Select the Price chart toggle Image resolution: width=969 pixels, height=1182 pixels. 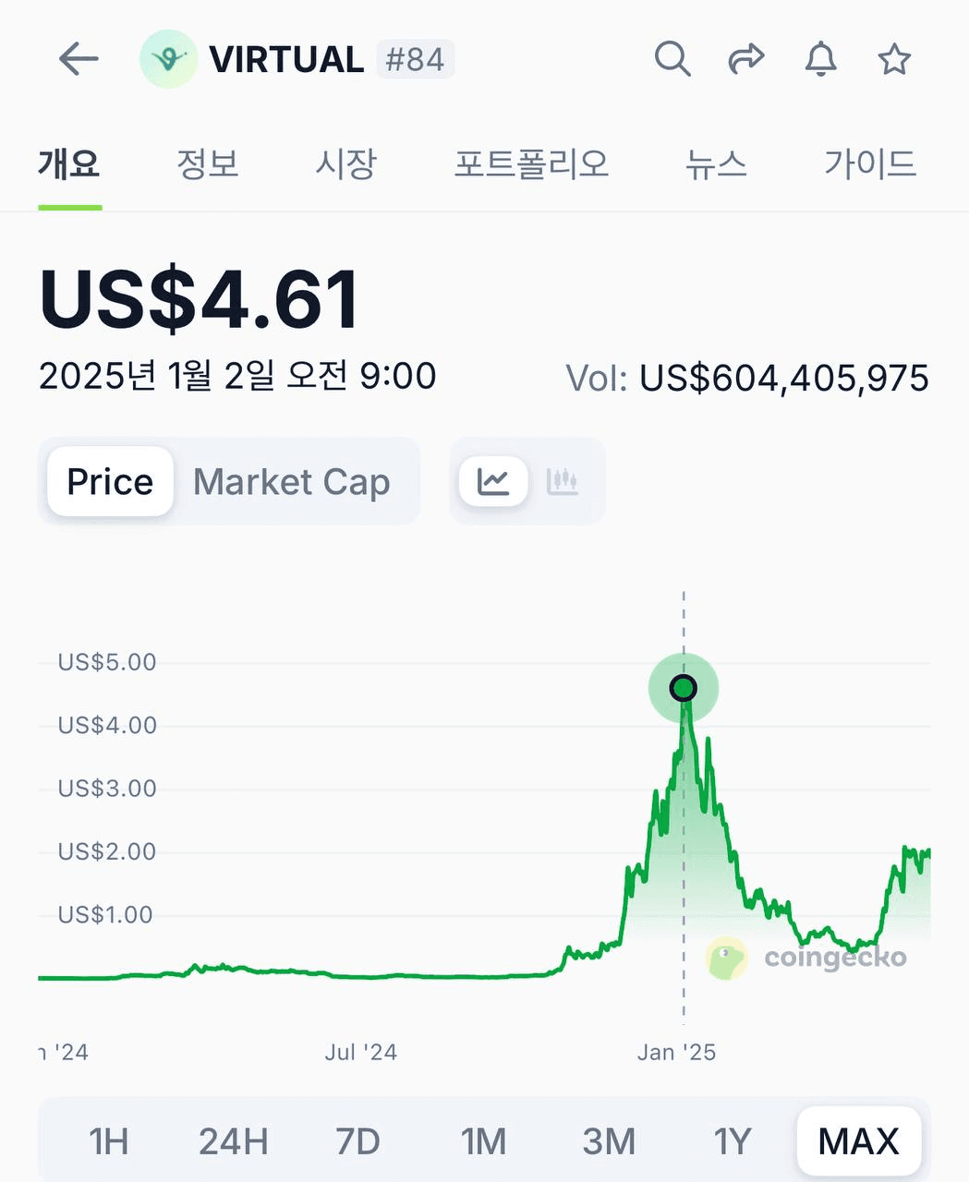click(110, 481)
